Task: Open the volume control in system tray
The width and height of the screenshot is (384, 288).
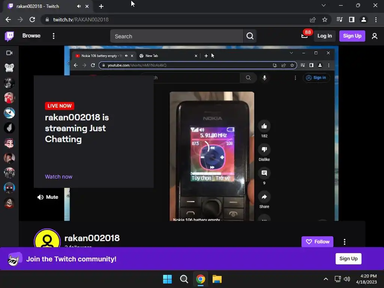Action: tap(347, 279)
